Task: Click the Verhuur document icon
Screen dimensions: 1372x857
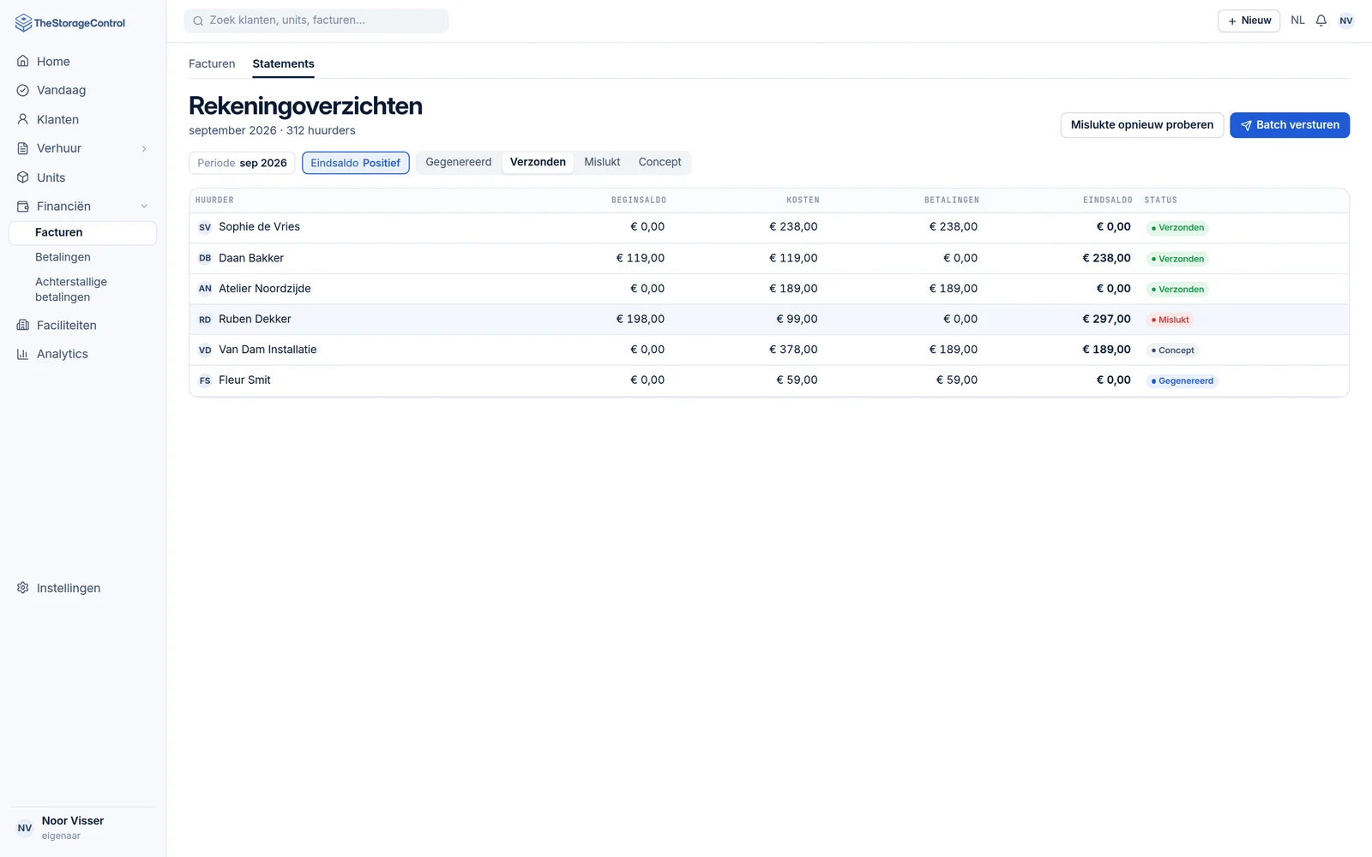Action: coord(23,148)
